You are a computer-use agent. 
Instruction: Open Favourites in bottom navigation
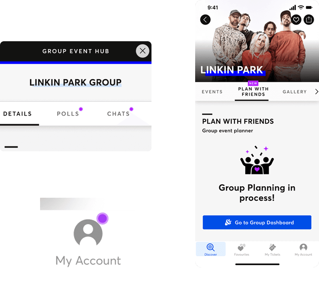coord(241,250)
